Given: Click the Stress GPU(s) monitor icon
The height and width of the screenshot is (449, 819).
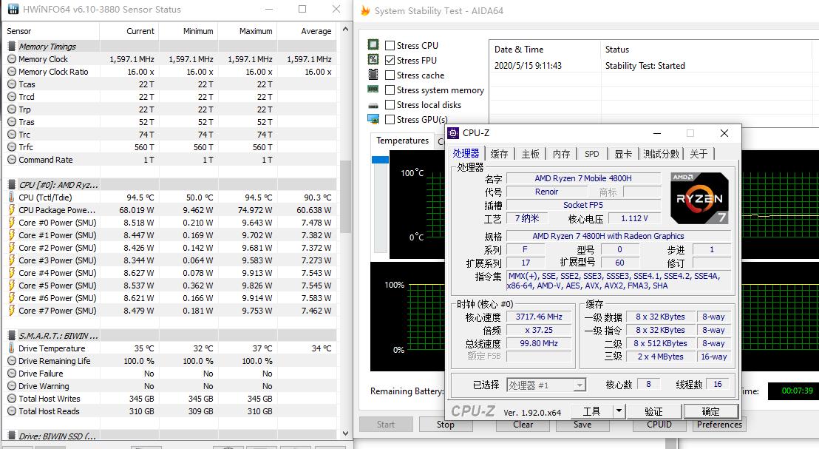Looking at the screenshot, I should coord(373,120).
